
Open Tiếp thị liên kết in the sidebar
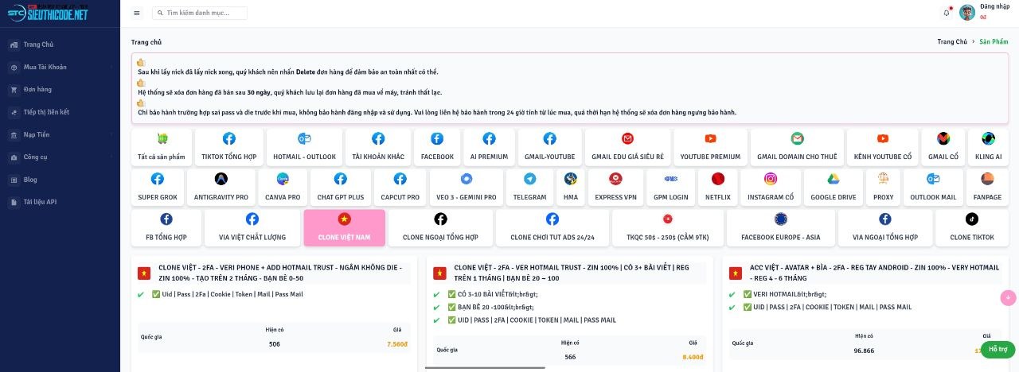click(60, 112)
